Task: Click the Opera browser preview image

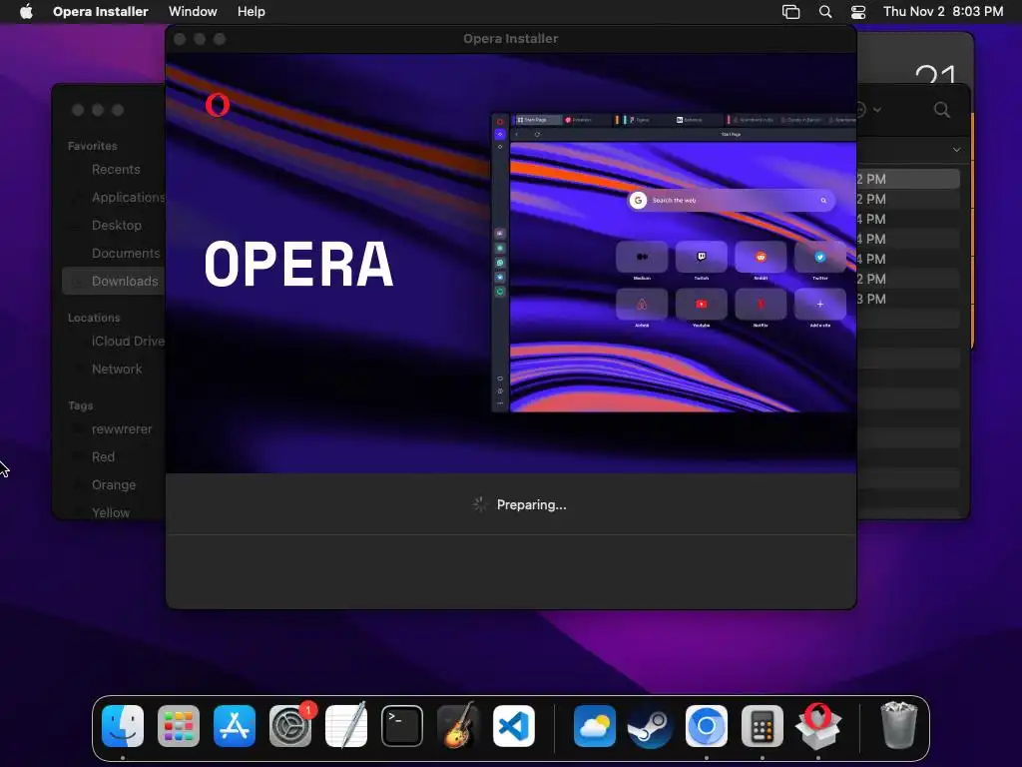Action: point(674,263)
